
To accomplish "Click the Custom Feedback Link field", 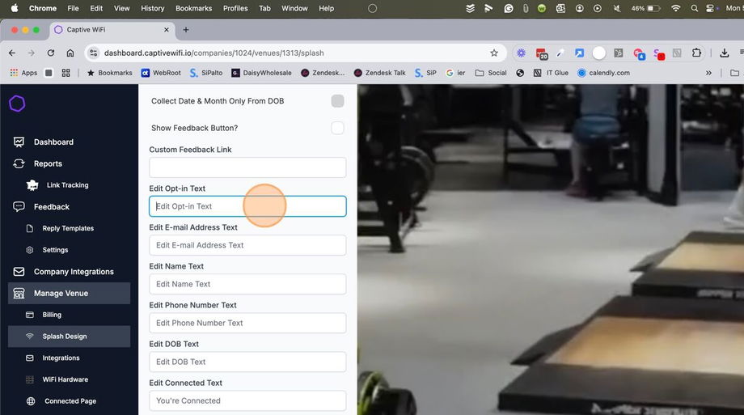I will [247, 167].
